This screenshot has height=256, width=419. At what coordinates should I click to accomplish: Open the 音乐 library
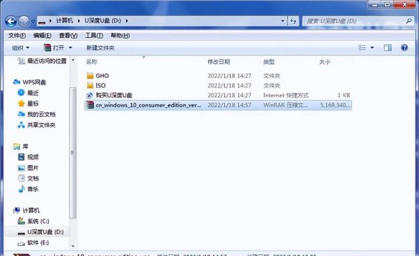28,189
